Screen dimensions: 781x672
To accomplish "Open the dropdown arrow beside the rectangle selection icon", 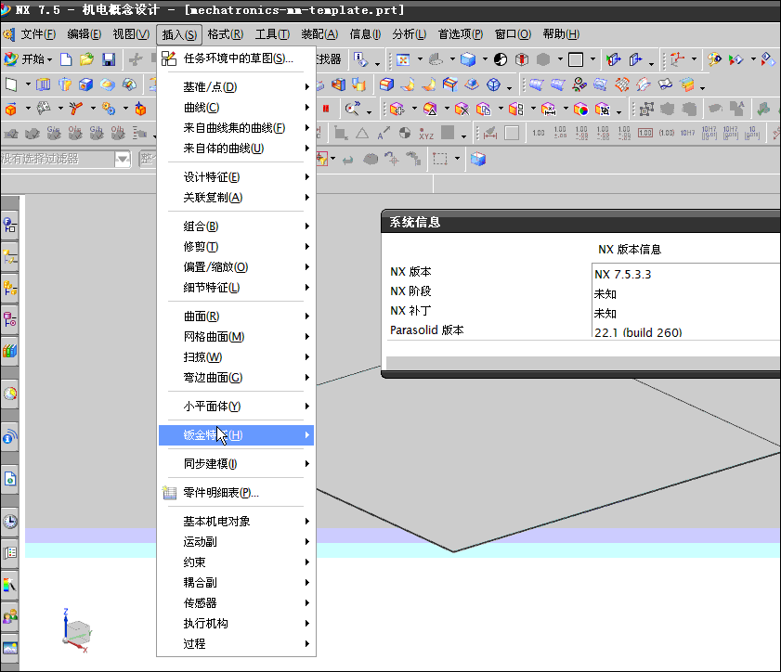I will point(457,159).
